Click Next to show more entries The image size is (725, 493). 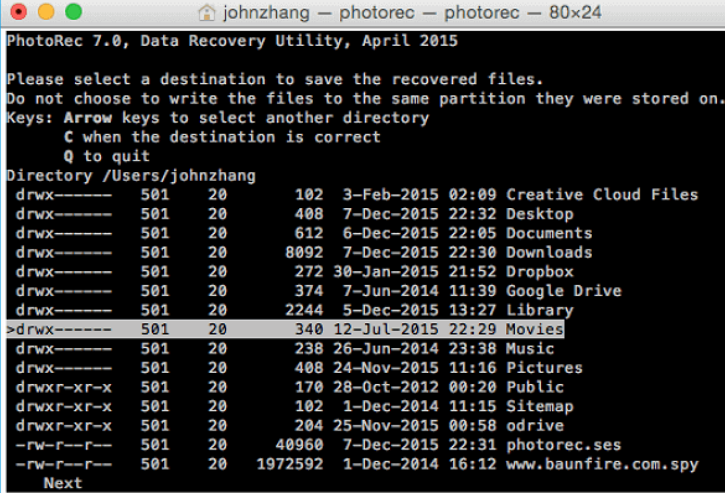62,482
